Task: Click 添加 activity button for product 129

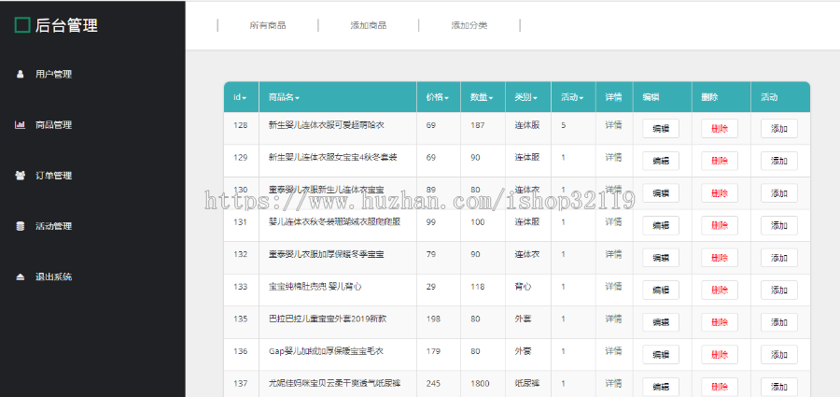Action: click(779, 161)
